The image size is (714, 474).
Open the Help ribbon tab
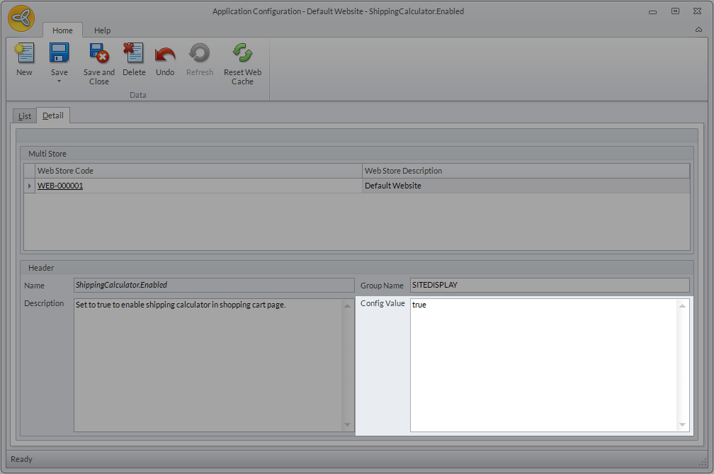pyautogui.click(x=103, y=30)
